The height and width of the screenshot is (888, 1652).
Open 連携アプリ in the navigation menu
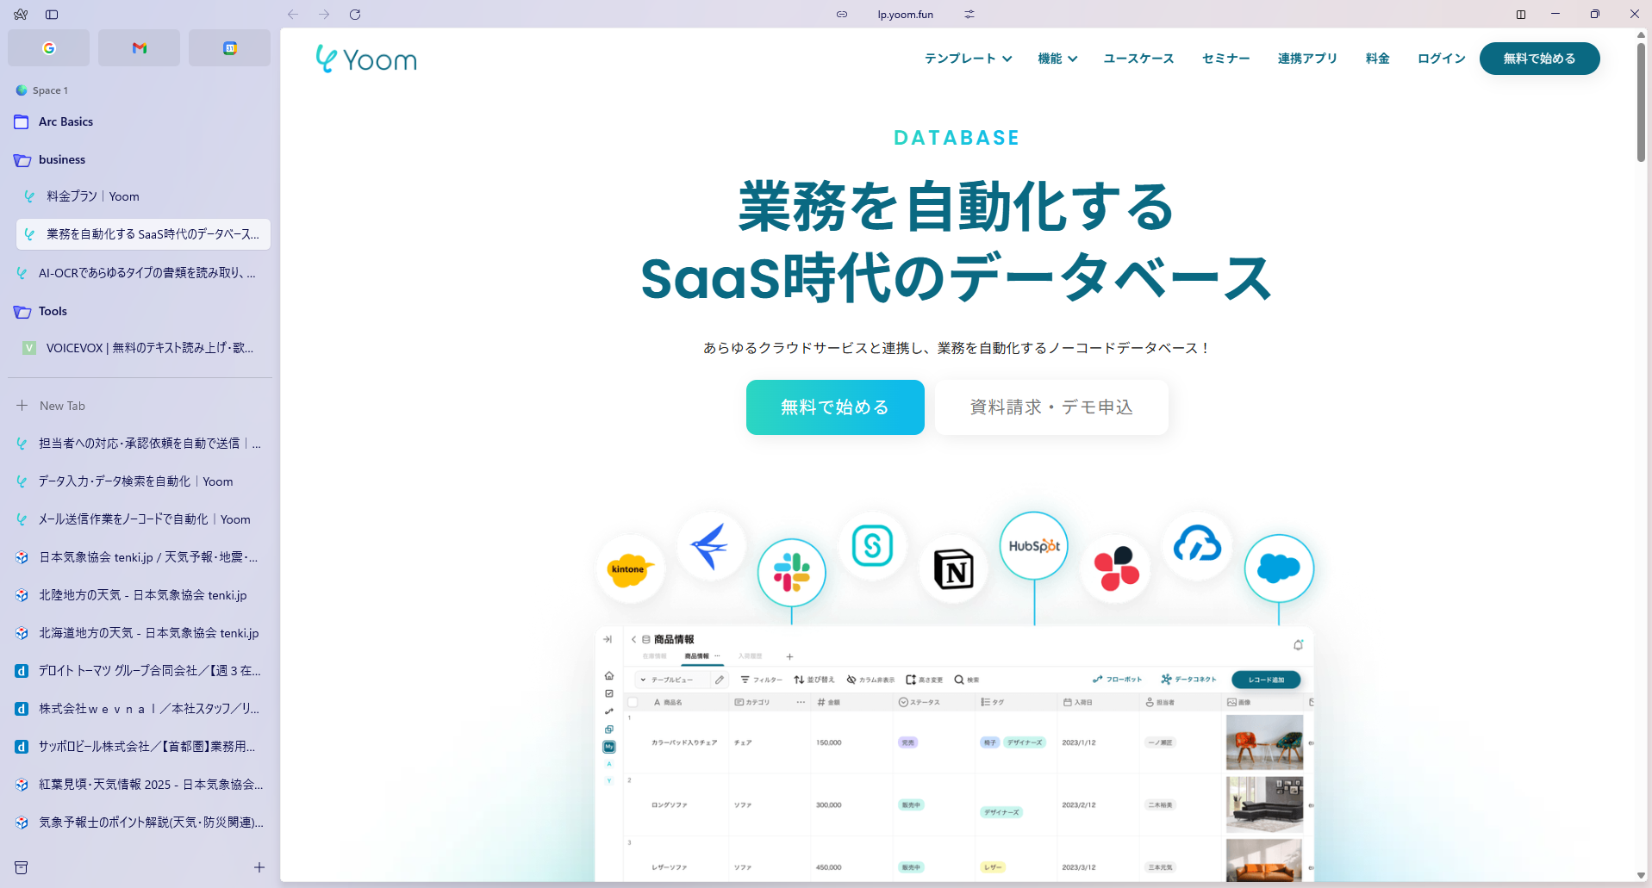pos(1307,59)
